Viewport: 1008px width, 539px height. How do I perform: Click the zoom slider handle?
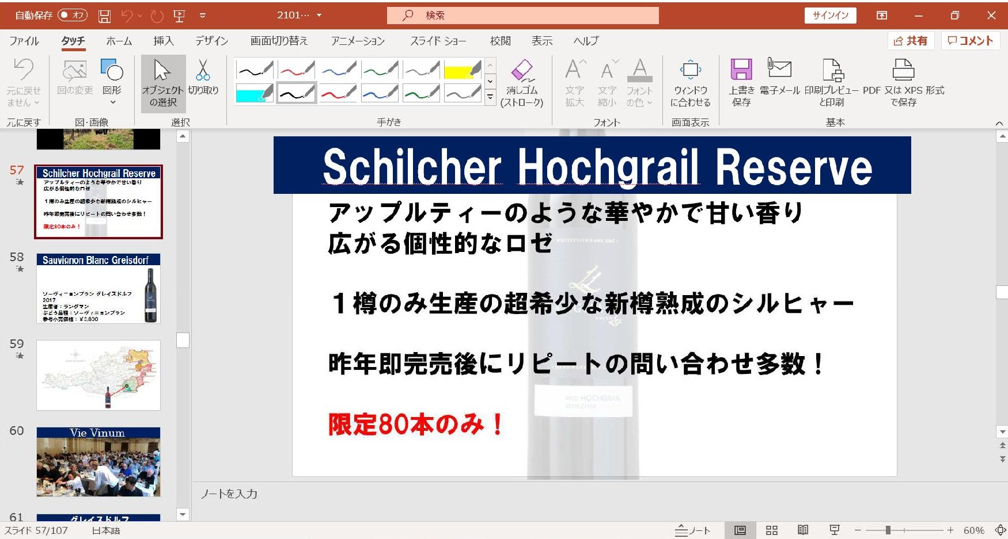coord(888,530)
